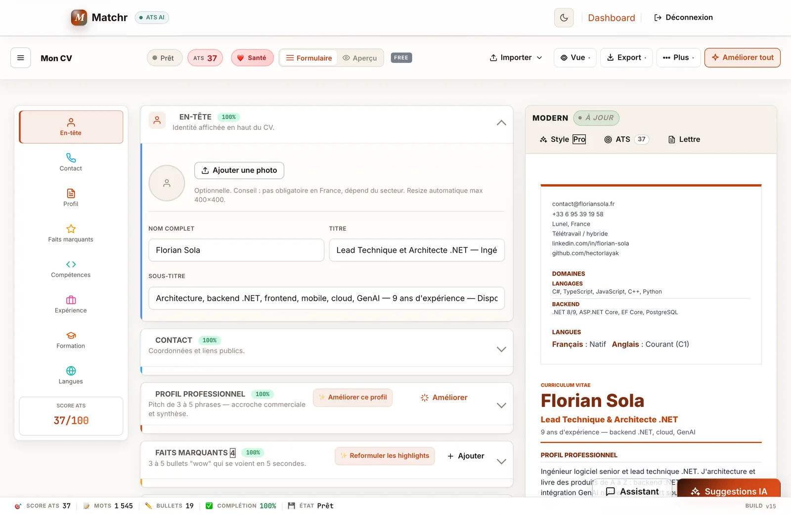Click Complétion 100% checkmark status

(241, 506)
